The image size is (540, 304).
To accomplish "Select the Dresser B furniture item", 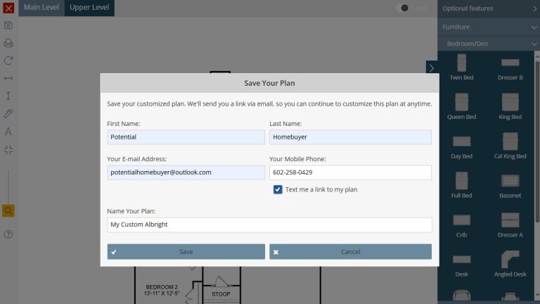I will pos(510,68).
